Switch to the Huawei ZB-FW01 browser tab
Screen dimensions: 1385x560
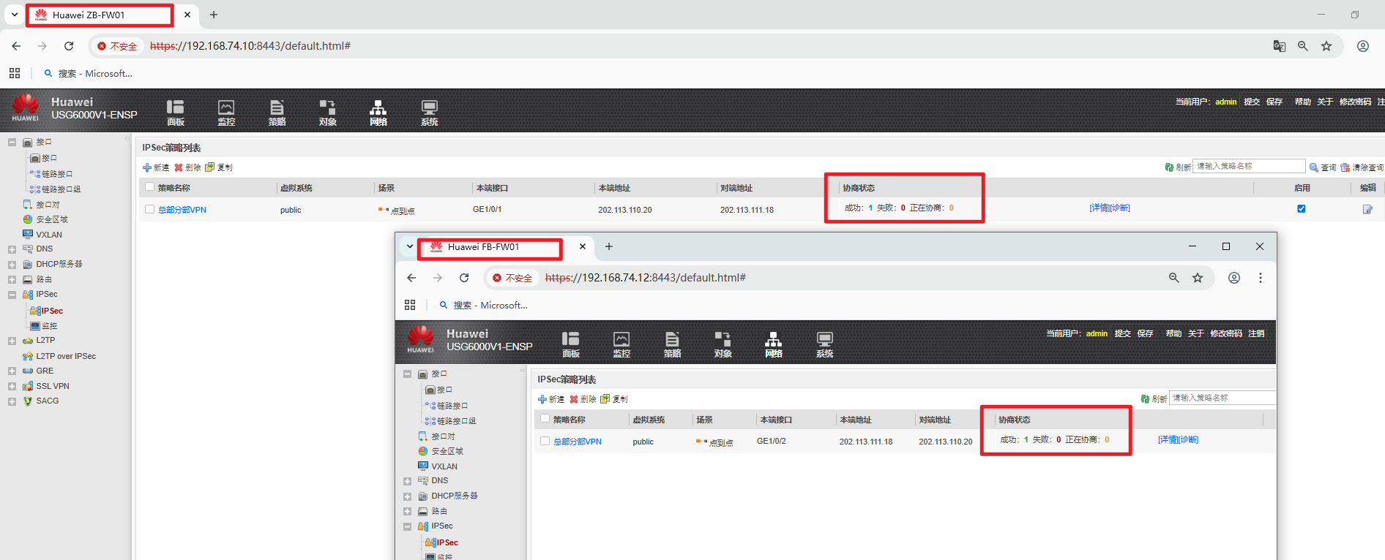99,15
